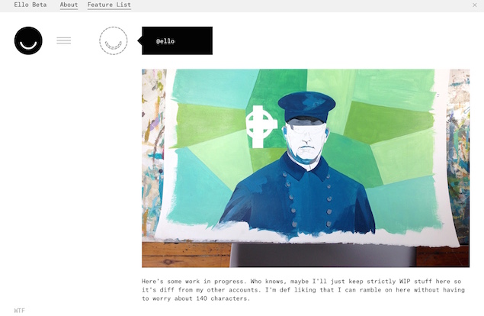Dismiss the Ello Beta banner
The height and width of the screenshot is (316, 484).
tap(475, 5)
